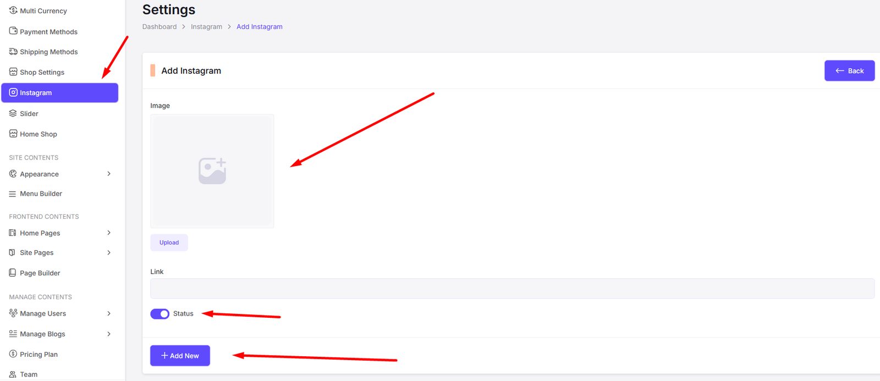The width and height of the screenshot is (880, 381).
Task: Expand the Manage Users submenu chevron
Action: click(x=109, y=313)
